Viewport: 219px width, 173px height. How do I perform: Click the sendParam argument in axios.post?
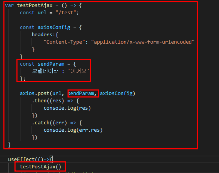[x=81, y=93]
